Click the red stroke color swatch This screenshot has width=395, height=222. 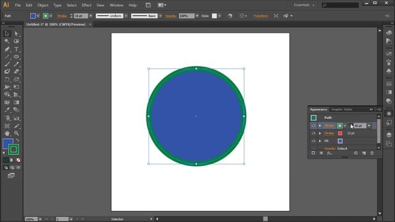340,133
